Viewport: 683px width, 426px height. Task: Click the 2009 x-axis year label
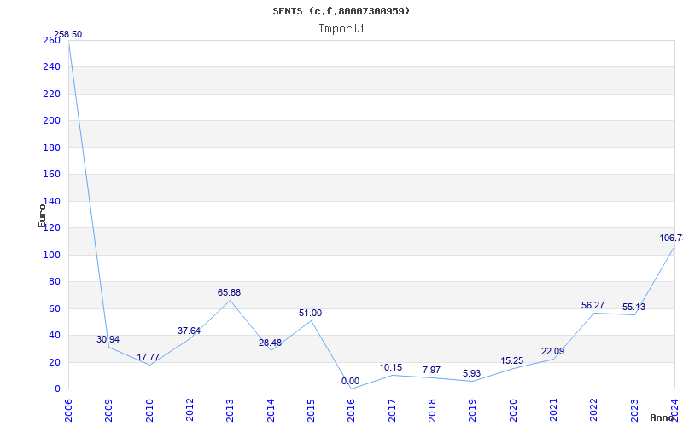click(109, 411)
